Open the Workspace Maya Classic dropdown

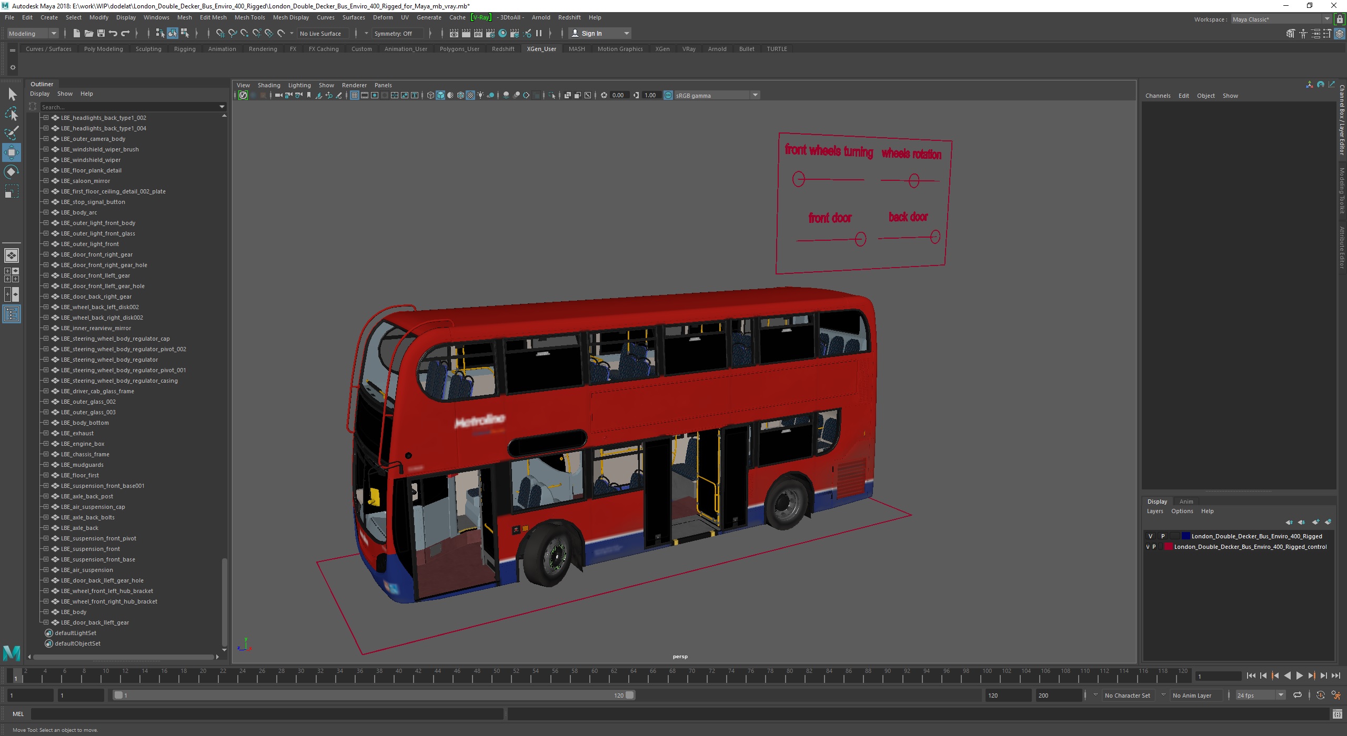click(1281, 19)
